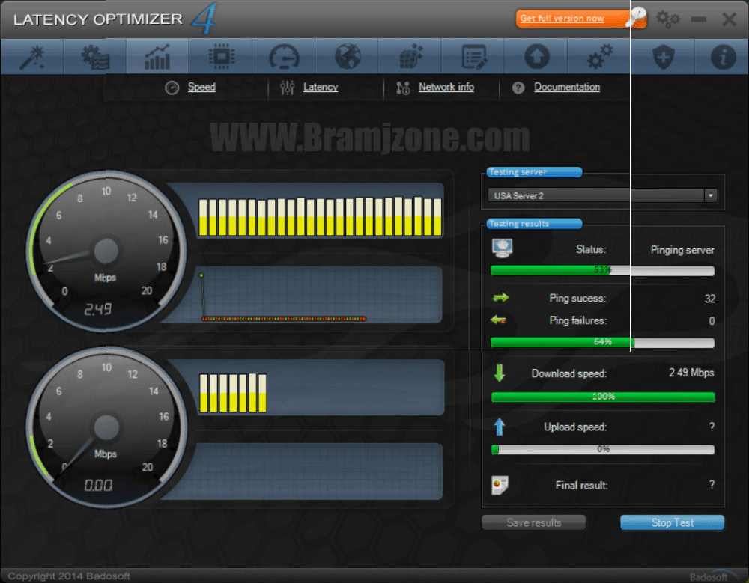The image size is (749, 583).
Task: Switch to the Speed tab
Action: (x=201, y=87)
